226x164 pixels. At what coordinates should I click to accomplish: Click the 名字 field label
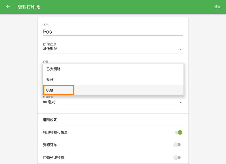(46, 25)
